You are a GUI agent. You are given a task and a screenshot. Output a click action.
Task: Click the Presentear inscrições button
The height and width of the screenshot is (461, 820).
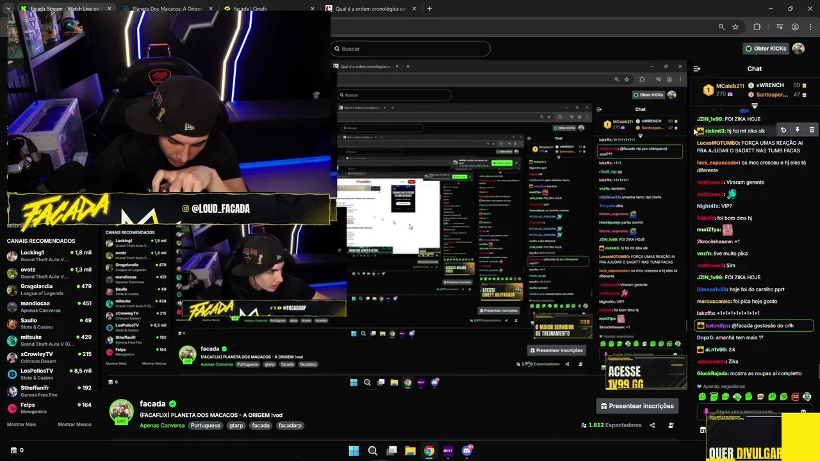[x=637, y=406]
